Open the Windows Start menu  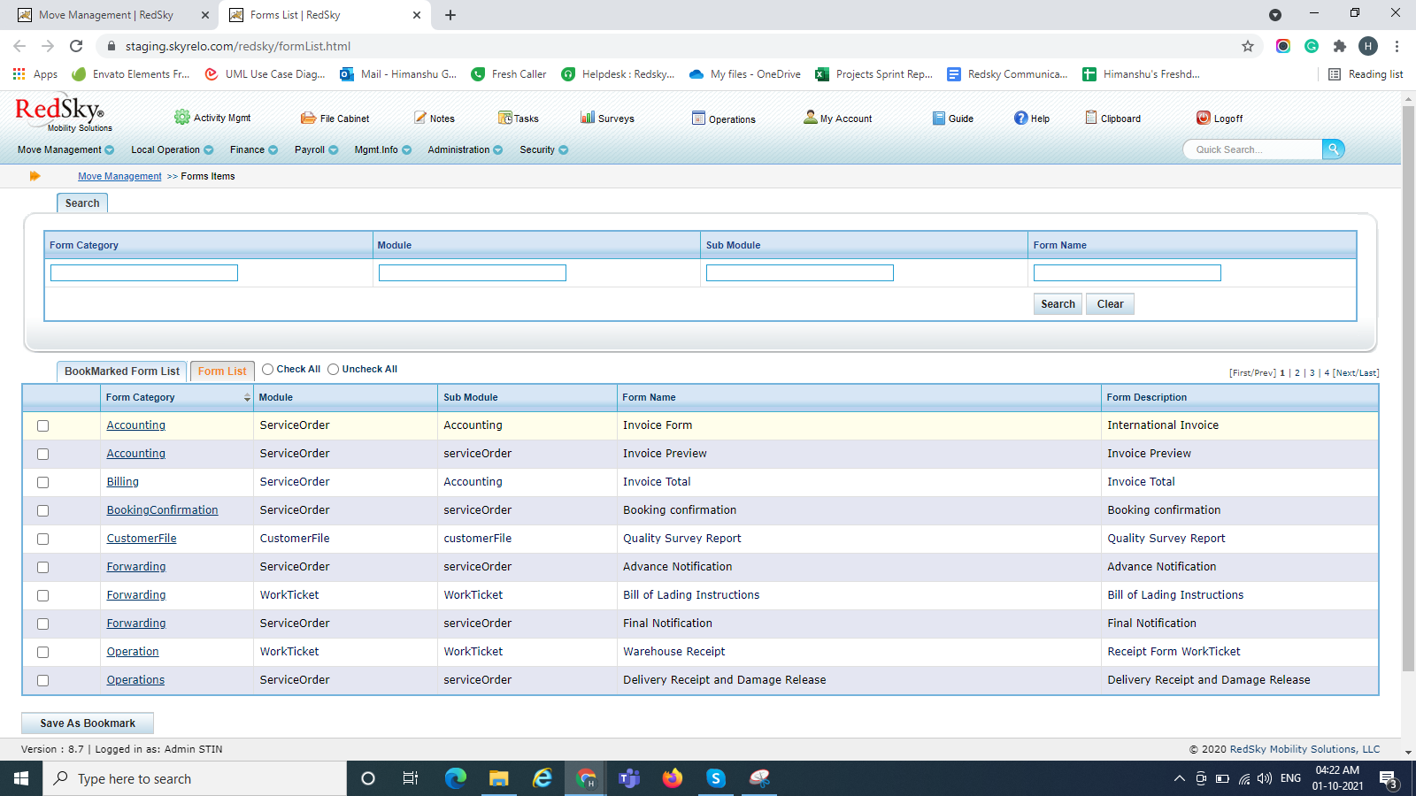pos(21,778)
